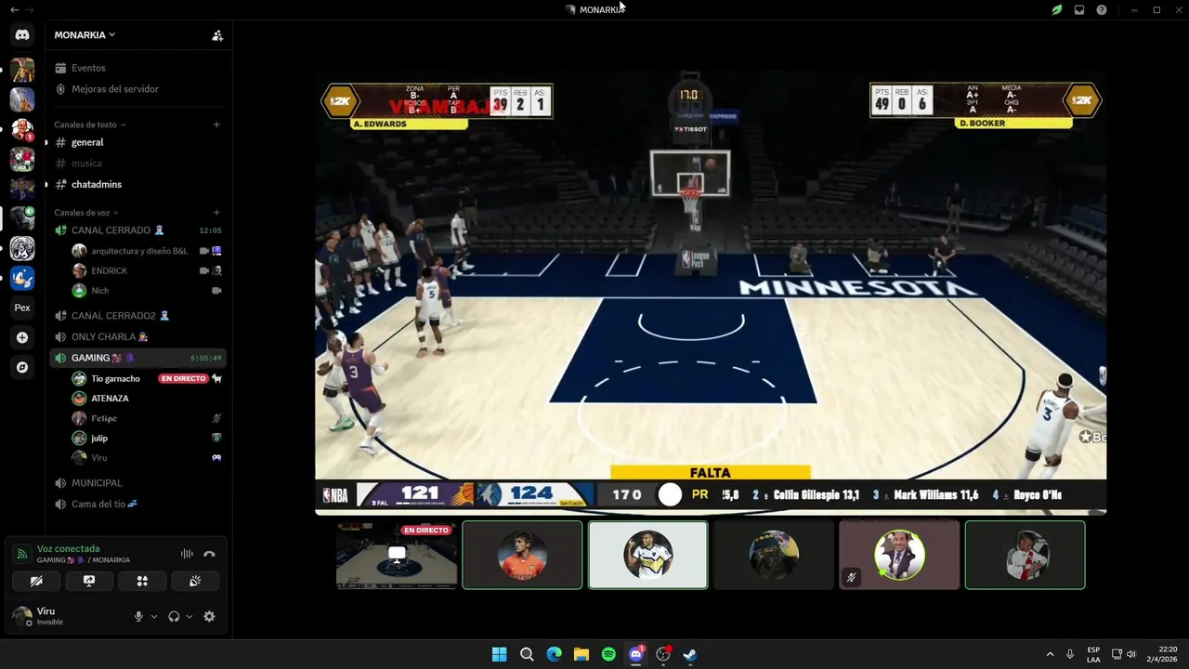Open Spotify from the taskbar

pos(608,654)
